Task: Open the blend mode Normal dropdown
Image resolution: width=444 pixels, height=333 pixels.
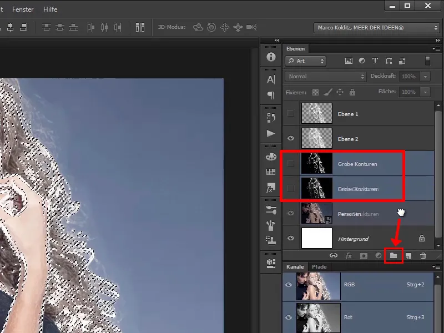Action: [x=326, y=77]
